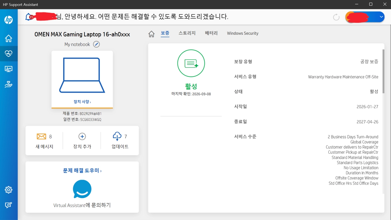
Task: Click the refresh circular arrow icon
Action: [336, 17]
